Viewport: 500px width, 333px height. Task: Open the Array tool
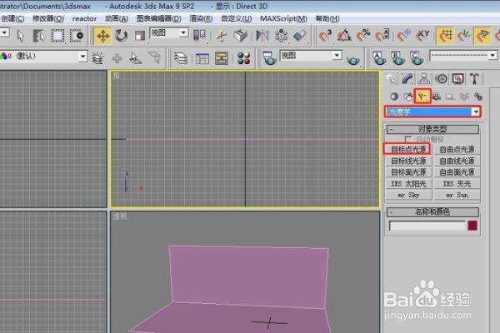pos(282,36)
